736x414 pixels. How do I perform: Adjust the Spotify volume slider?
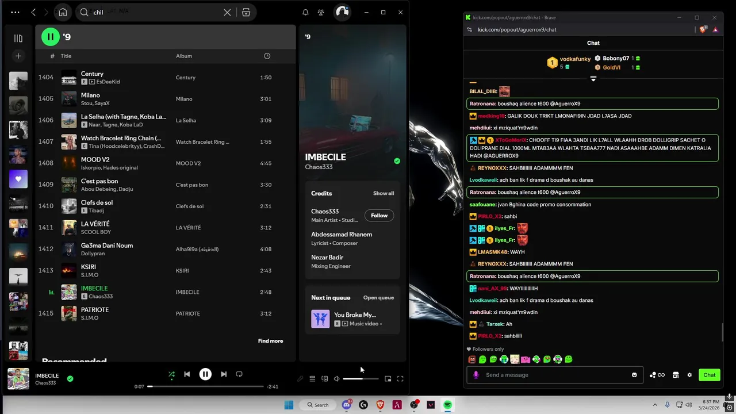coord(361,379)
